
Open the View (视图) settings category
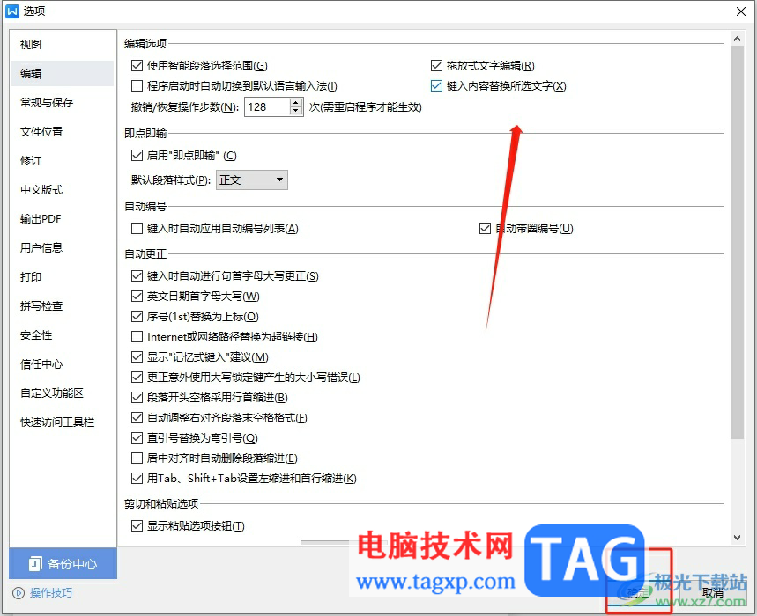(62, 44)
